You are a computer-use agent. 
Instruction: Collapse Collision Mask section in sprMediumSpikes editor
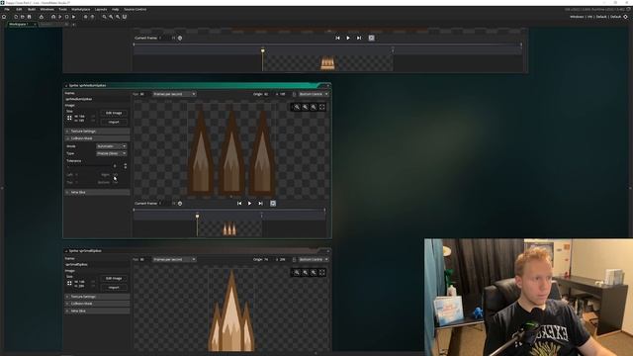pyautogui.click(x=97, y=138)
